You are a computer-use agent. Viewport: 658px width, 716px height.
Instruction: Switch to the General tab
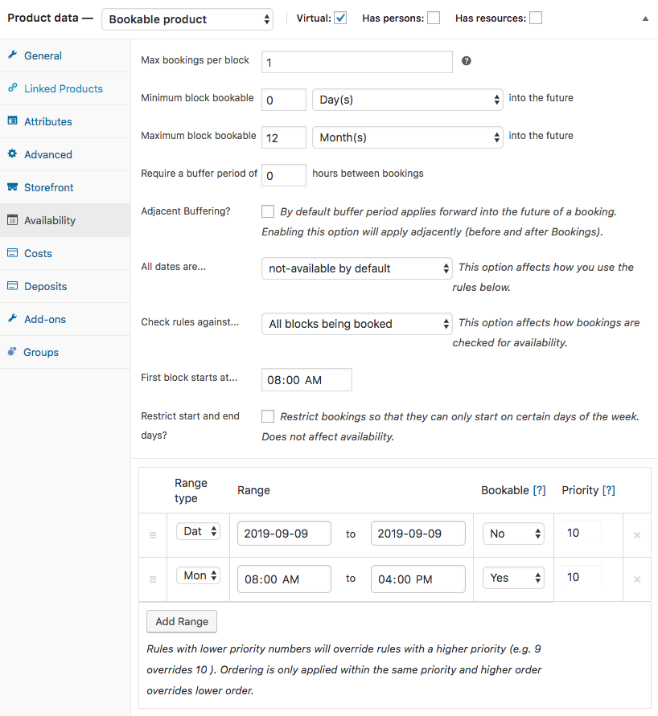(65, 55)
